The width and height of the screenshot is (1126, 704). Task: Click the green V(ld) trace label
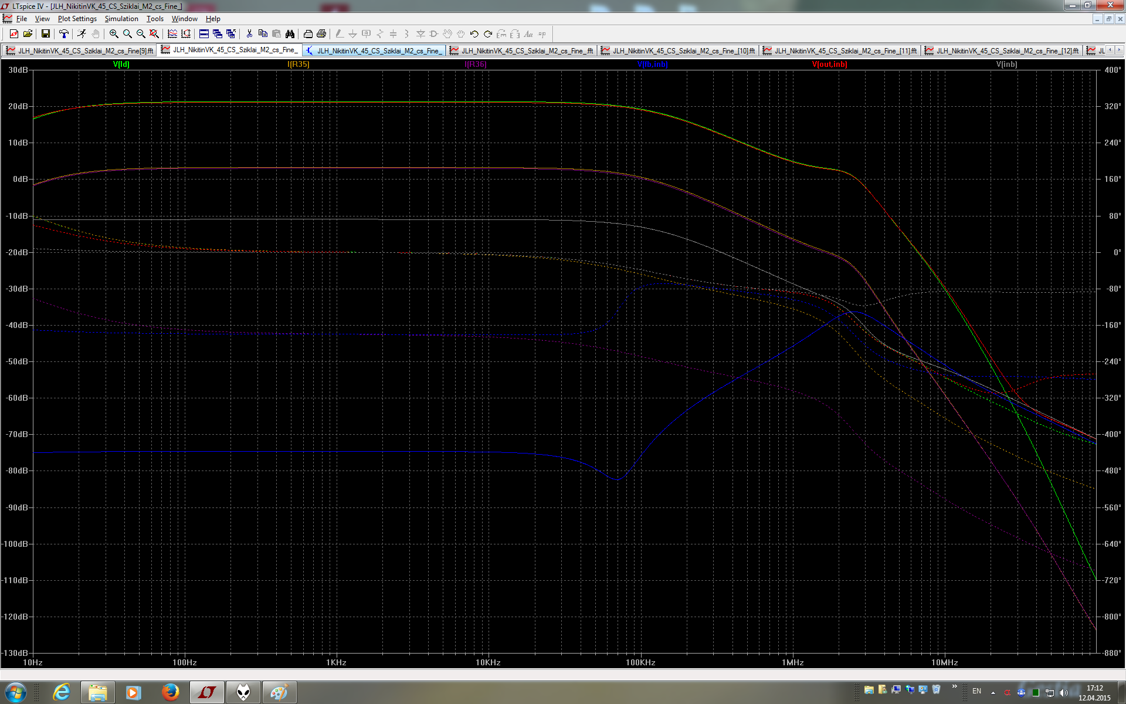(x=121, y=64)
